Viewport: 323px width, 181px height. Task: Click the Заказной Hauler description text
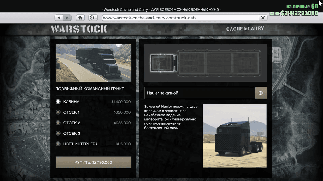(x=171, y=117)
